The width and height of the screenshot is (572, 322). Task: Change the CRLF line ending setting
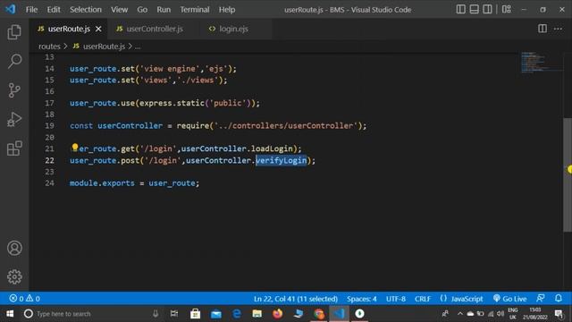tap(423, 299)
